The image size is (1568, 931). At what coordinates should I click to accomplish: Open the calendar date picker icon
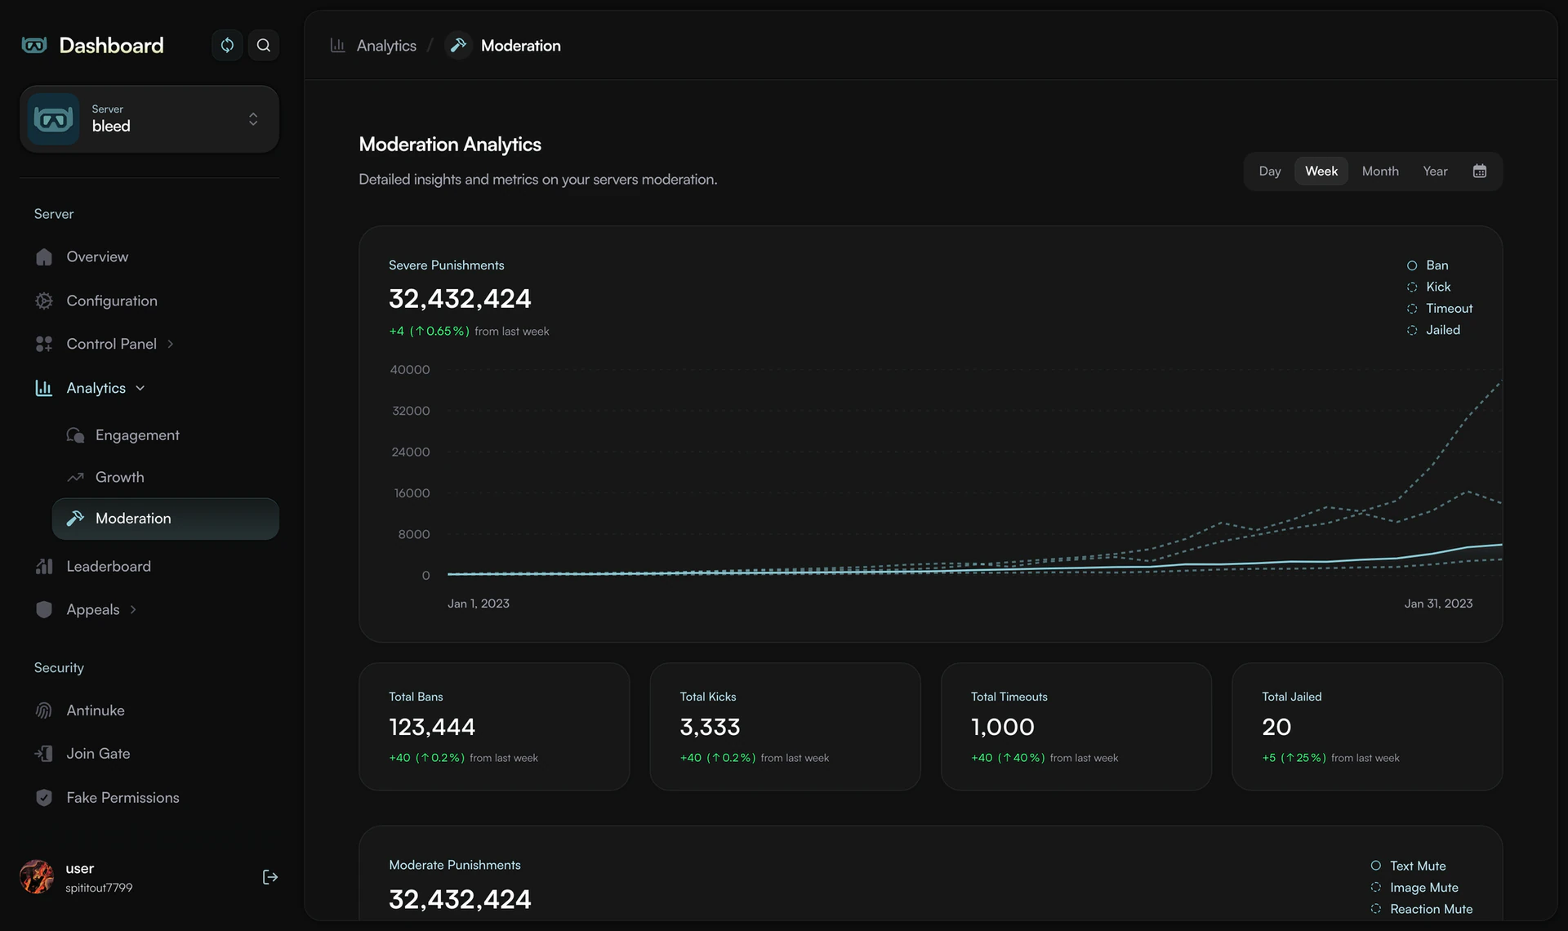tap(1479, 171)
